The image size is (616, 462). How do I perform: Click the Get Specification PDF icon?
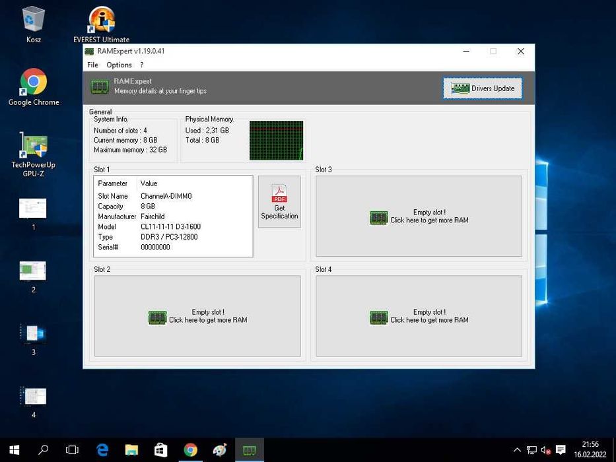click(x=279, y=194)
